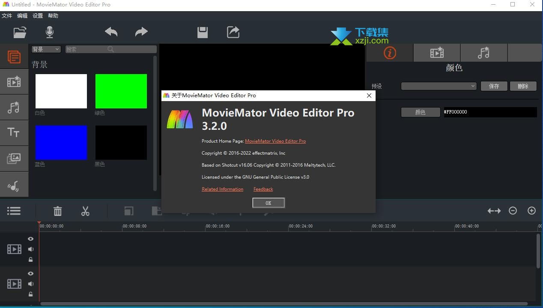Select the black 黑色 background thumbnail
Screen dimensions: 543x308
121,143
